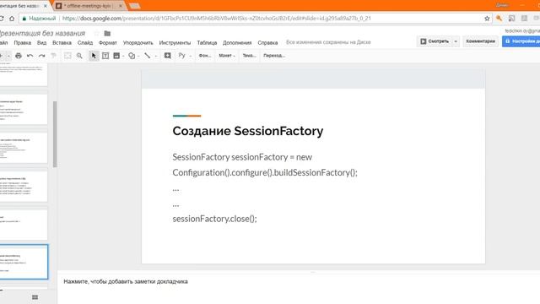The height and width of the screenshot is (304, 540).
Task: Print the presentation using the printer icon
Action: point(19,56)
